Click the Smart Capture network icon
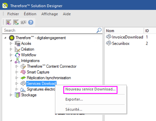The height and width of the screenshot is (121, 156). 23,72
